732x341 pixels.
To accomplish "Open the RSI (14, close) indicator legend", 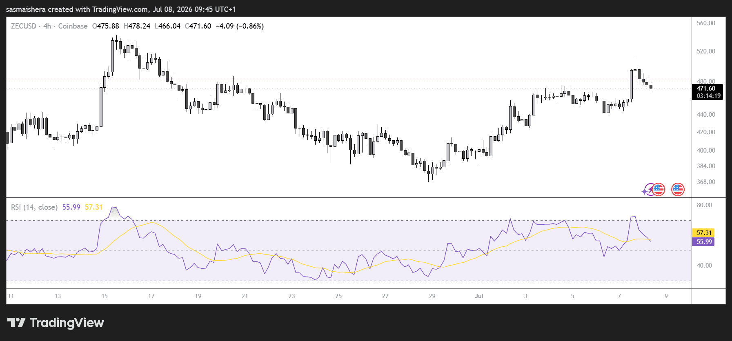I will (34, 207).
